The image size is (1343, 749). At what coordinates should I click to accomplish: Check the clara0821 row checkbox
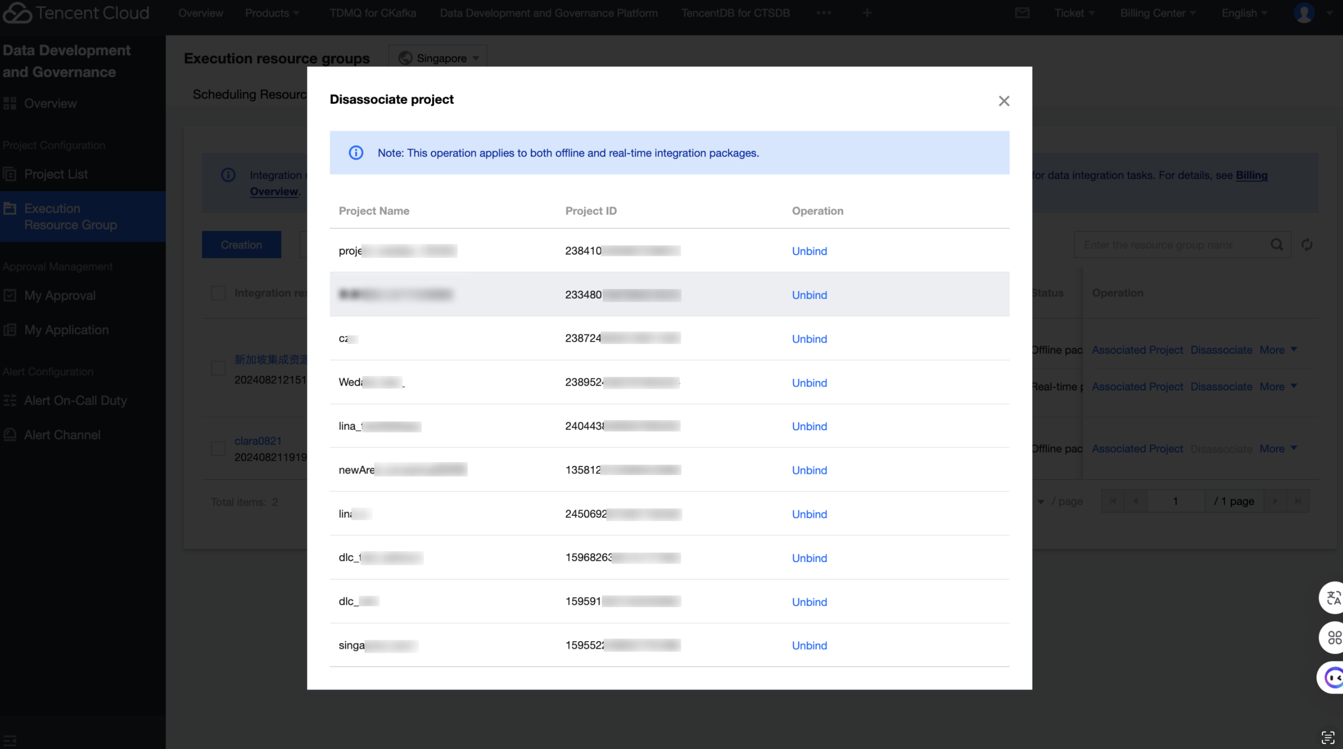click(x=218, y=449)
